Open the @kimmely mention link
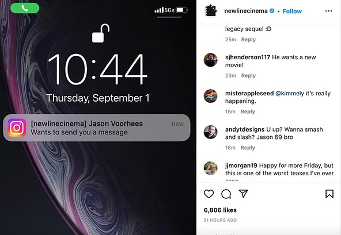The image size is (341, 235). click(x=290, y=93)
